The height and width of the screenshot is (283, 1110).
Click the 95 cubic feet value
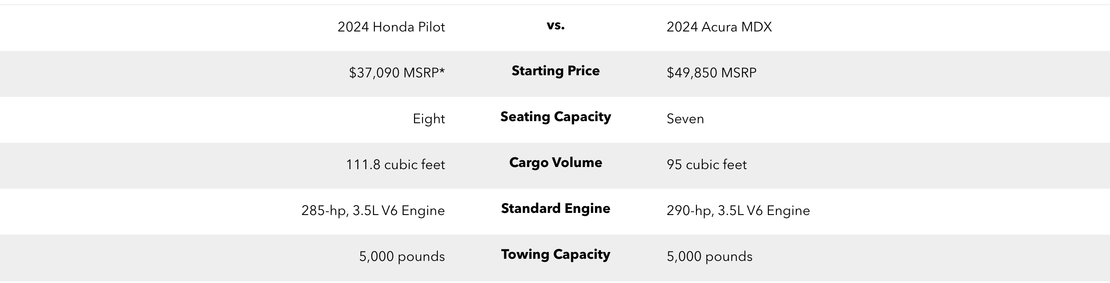[706, 165]
